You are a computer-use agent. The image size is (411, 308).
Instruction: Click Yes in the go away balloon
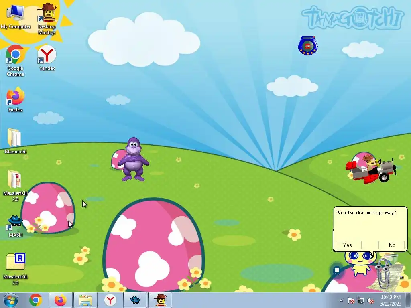point(348,245)
